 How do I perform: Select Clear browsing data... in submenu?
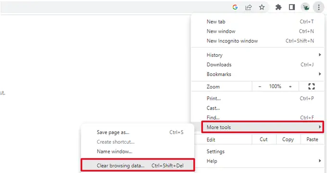click(138, 165)
